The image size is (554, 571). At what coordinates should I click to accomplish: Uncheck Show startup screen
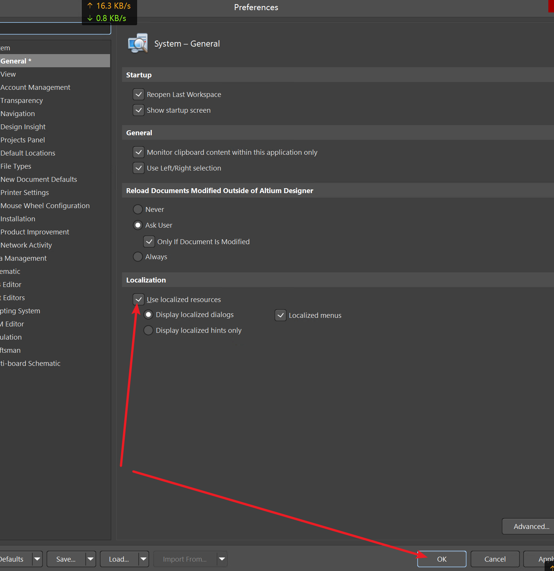coord(139,110)
